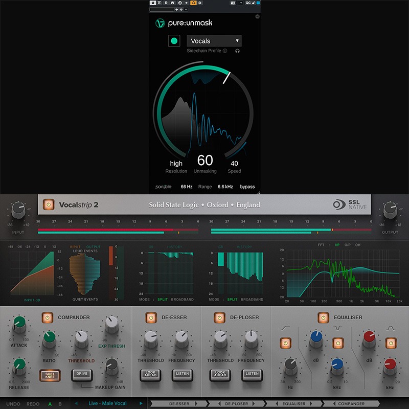
Task: Click the Write automation W button
Action: click(x=172, y=3)
